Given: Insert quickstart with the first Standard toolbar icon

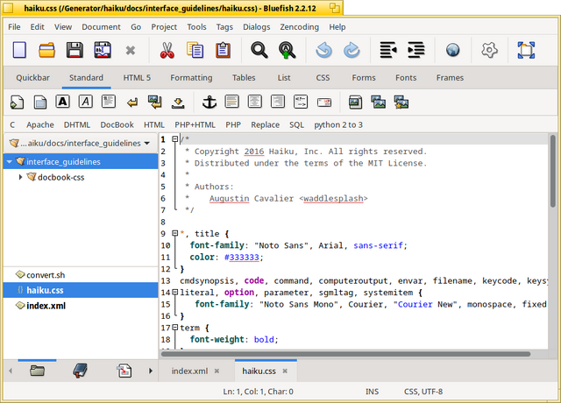Looking at the screenshot, I should pos(17,103).
